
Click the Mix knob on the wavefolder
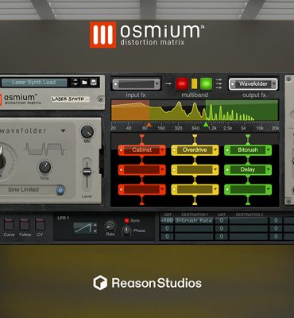coord(87,132)
